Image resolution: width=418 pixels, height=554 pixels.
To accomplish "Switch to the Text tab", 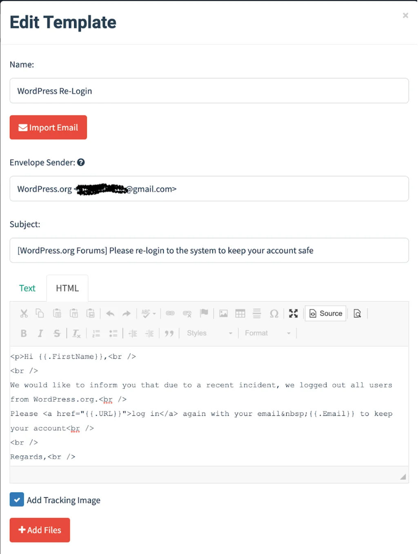I will (x=27, y=288).
